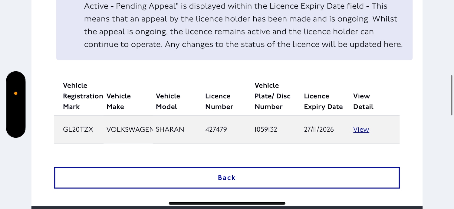
Task: Tap the home indicator bar
Action: click(227, 203)
